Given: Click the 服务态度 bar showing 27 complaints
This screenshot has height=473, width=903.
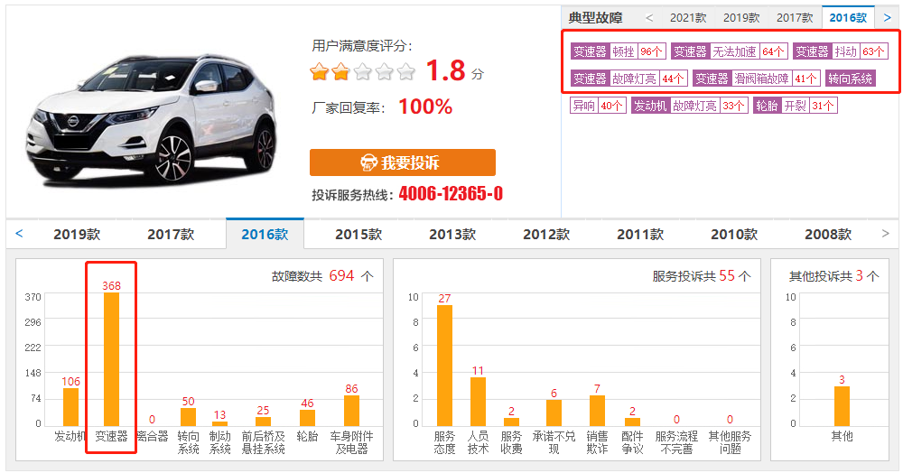Looking at the screenshot, I should [x=444, y=365].
